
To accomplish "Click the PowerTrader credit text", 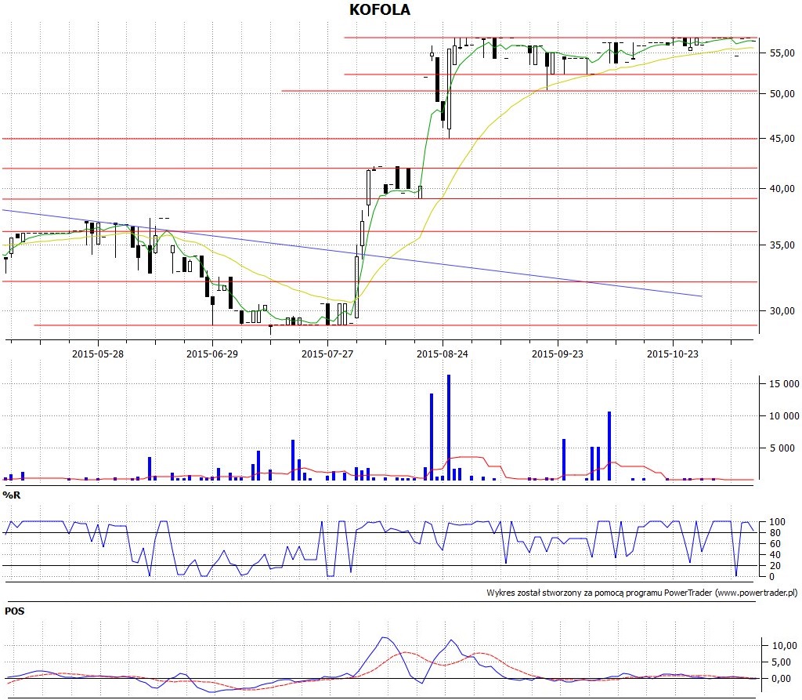I will [x=642, y=593].
